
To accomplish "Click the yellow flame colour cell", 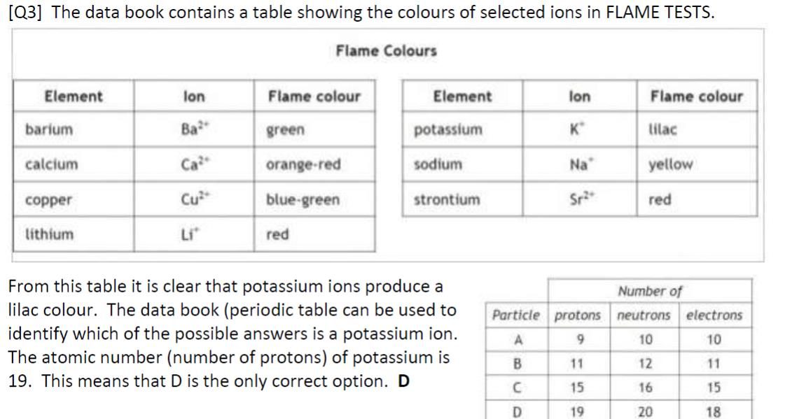I will point(697,164).
